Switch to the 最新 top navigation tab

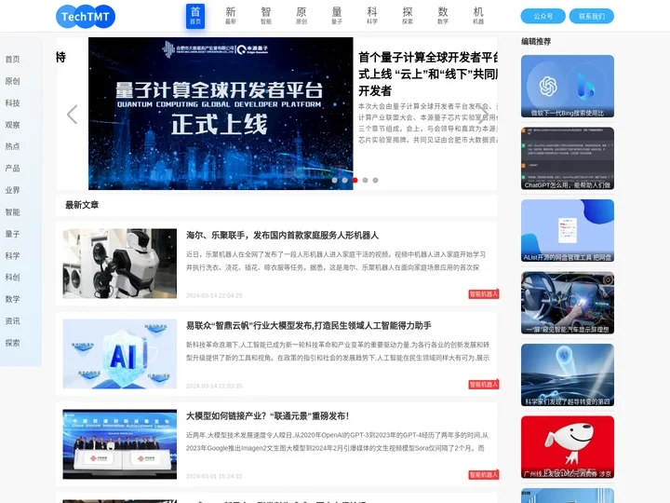[x=231, y=16]
